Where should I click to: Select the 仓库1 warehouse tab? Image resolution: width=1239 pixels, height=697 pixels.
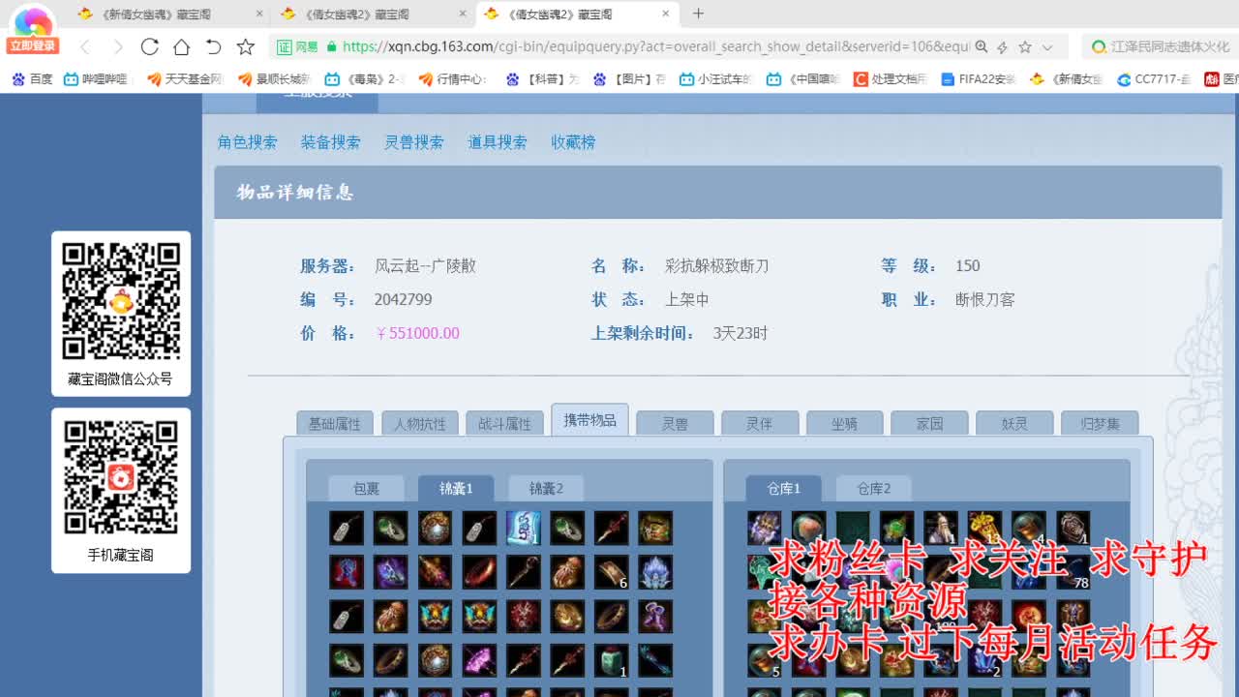[x=784, y=489]
